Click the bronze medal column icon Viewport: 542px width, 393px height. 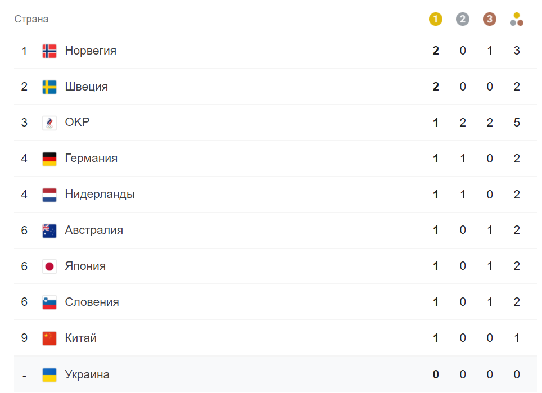(490, 20)
